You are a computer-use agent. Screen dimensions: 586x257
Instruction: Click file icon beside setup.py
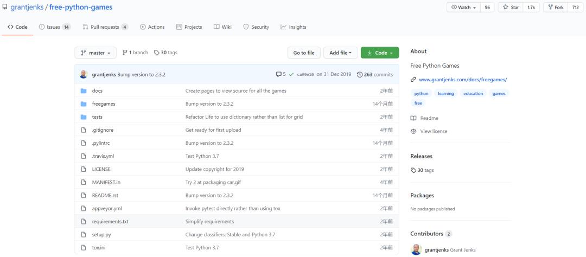(x=84, y=235)
